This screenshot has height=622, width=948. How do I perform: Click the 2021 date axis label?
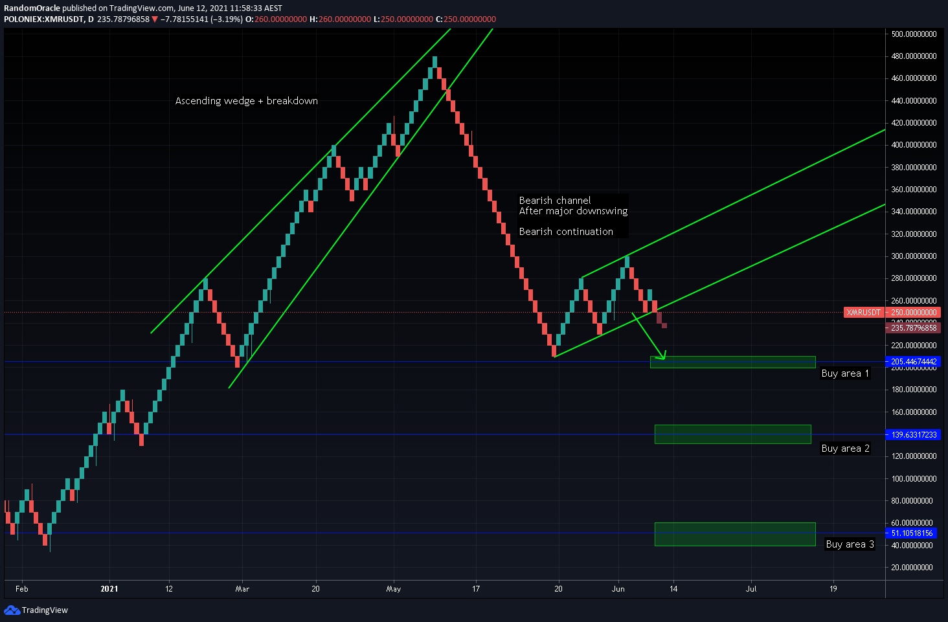[109, 589]
